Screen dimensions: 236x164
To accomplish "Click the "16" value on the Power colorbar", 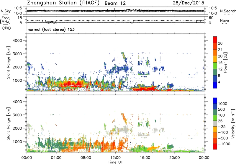I will coord(220,63).
